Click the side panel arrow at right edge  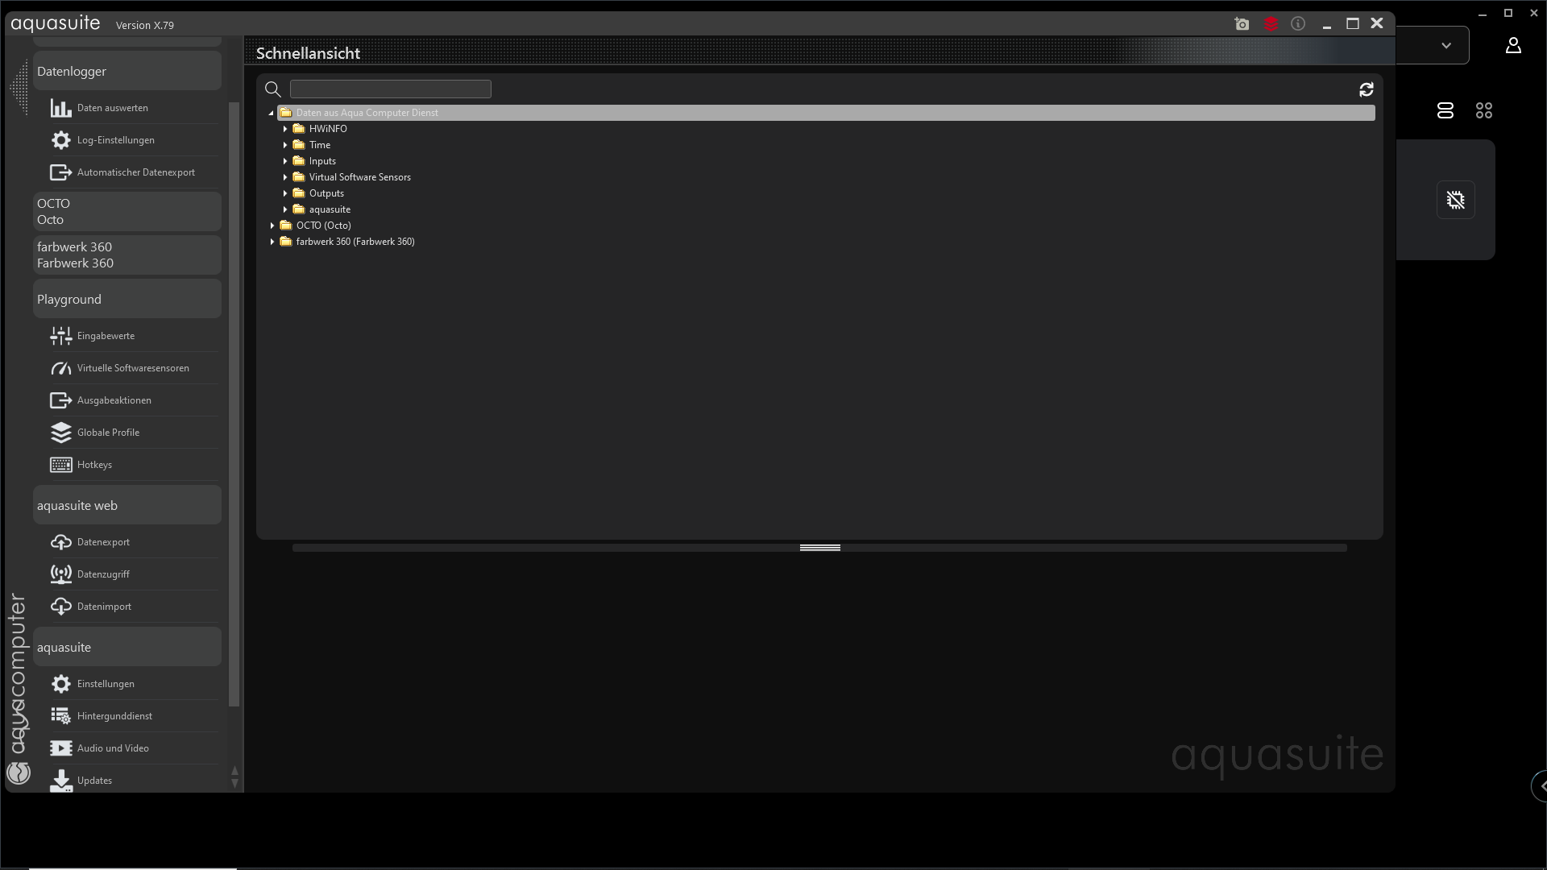1541,785
